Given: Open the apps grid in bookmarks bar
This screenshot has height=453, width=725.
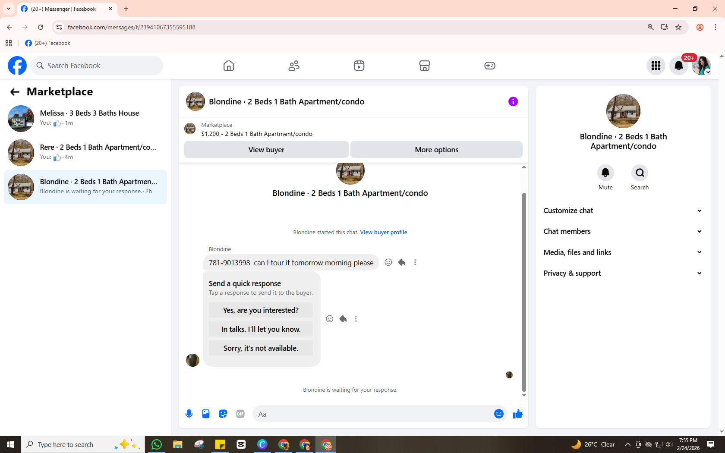Looking at the screenshot, I should click(9, 43).
